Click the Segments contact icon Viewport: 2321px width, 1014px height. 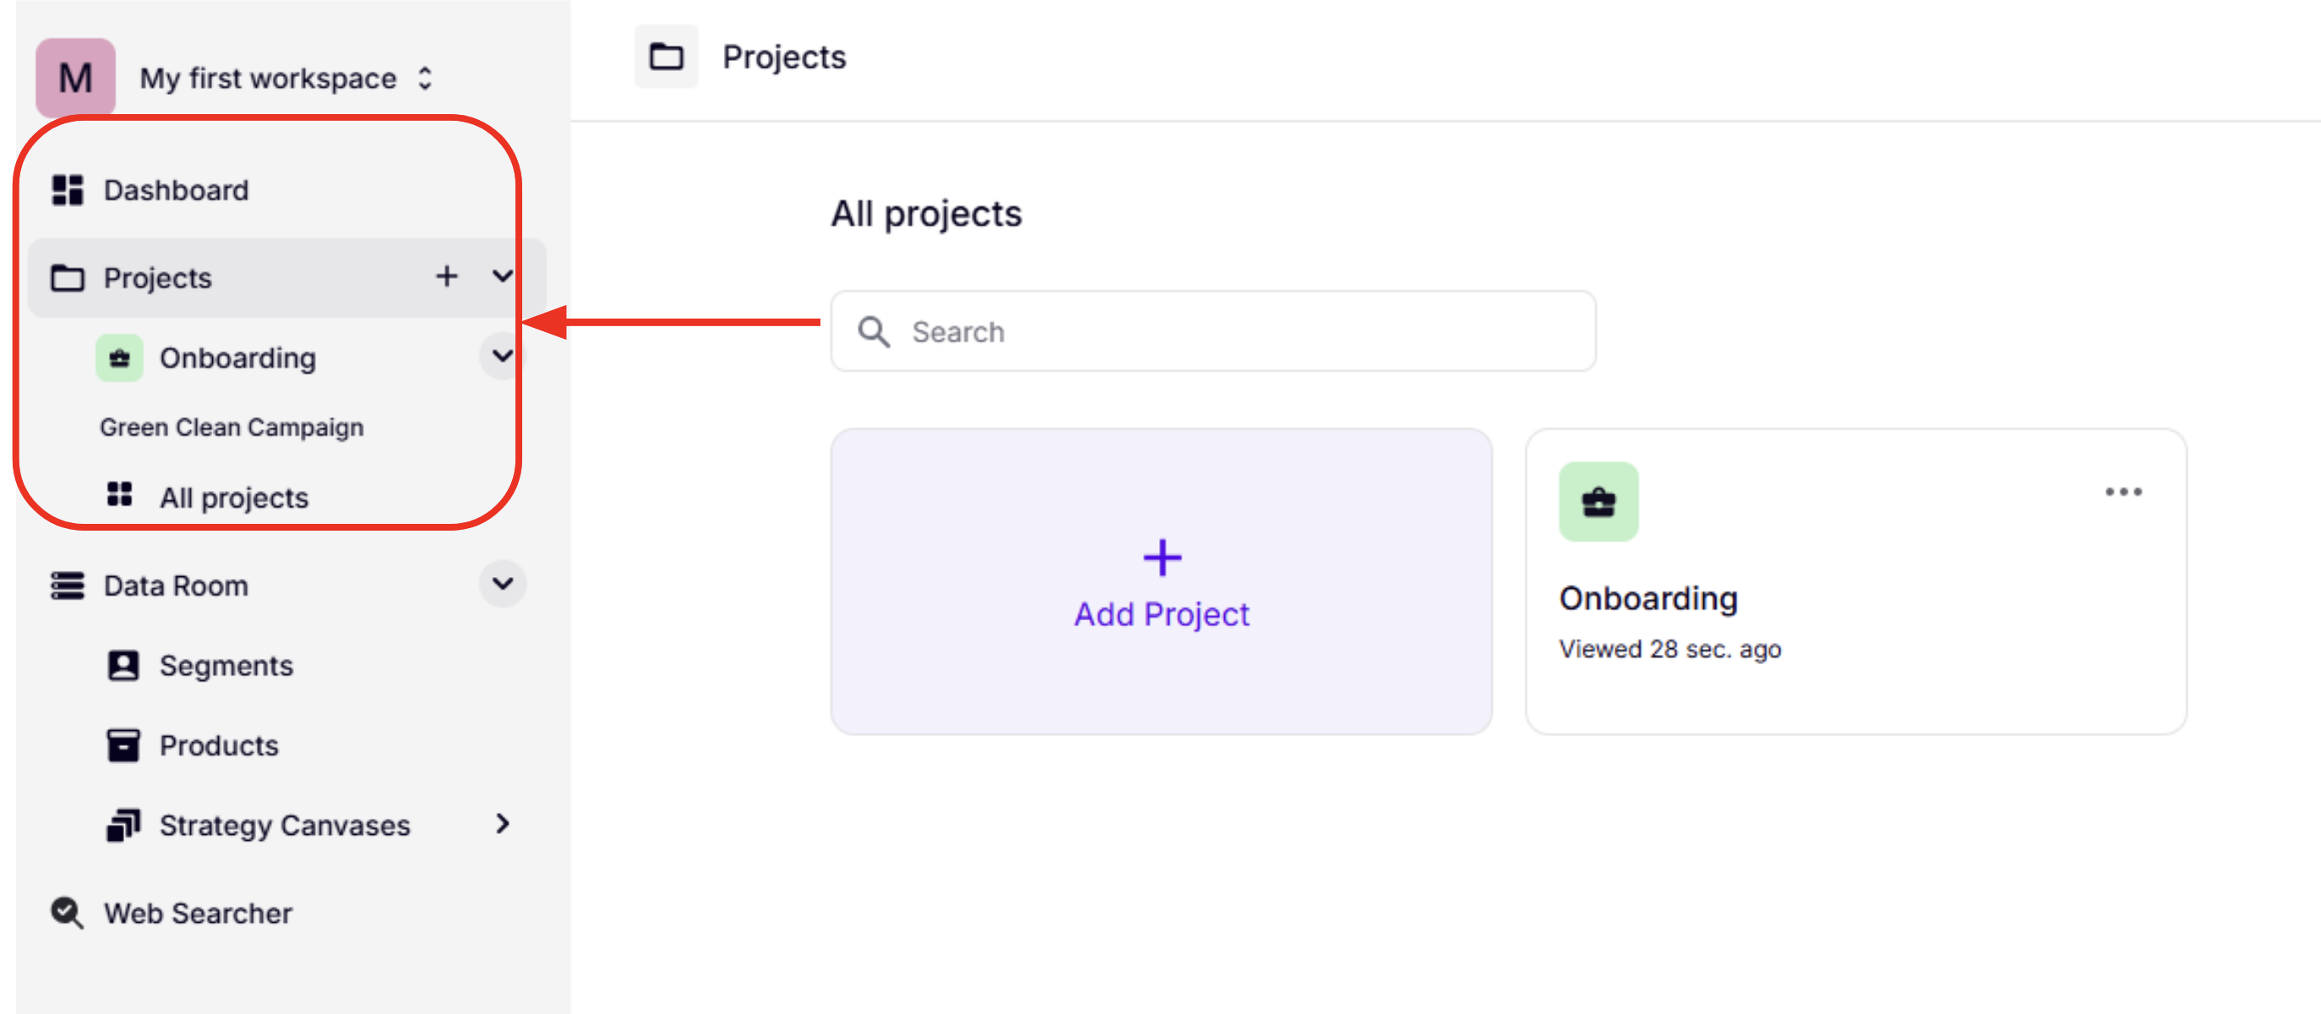click(x=123, y=666)
